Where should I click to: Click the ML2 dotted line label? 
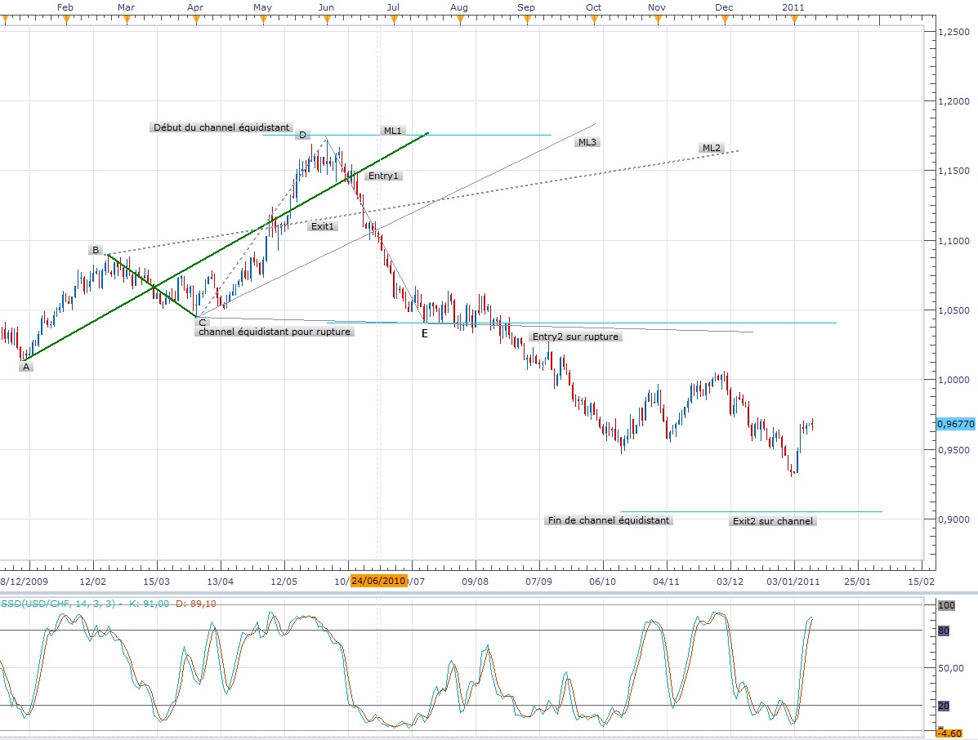point(711,148)
